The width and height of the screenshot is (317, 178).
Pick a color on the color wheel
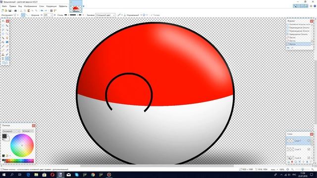(x=22, y=145)
